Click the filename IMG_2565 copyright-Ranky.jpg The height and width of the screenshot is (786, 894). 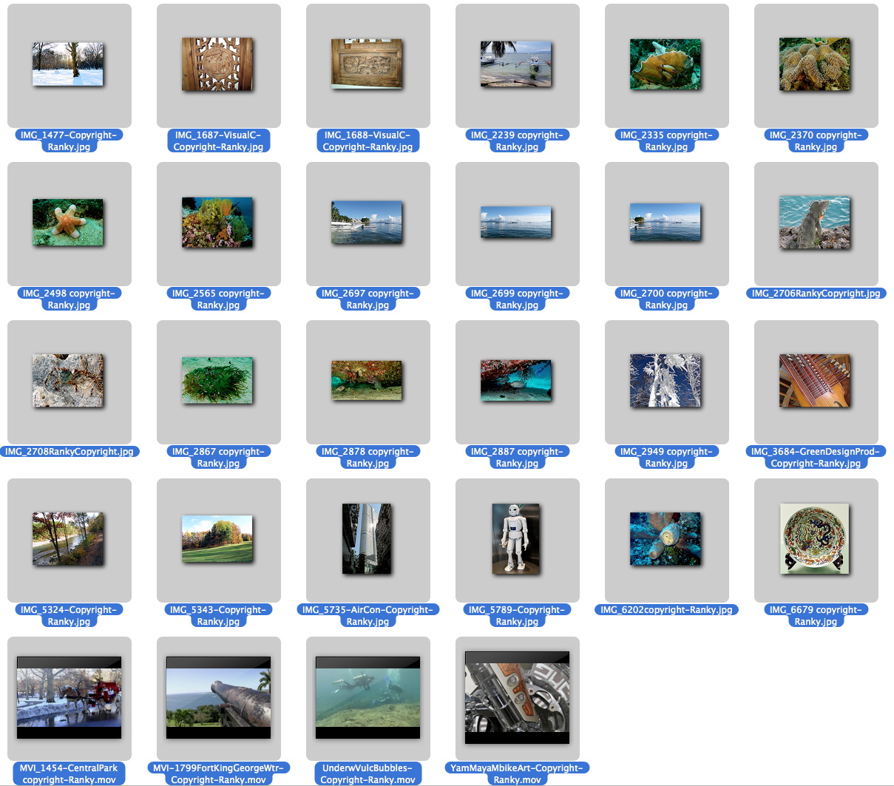(x=218, y=299)
